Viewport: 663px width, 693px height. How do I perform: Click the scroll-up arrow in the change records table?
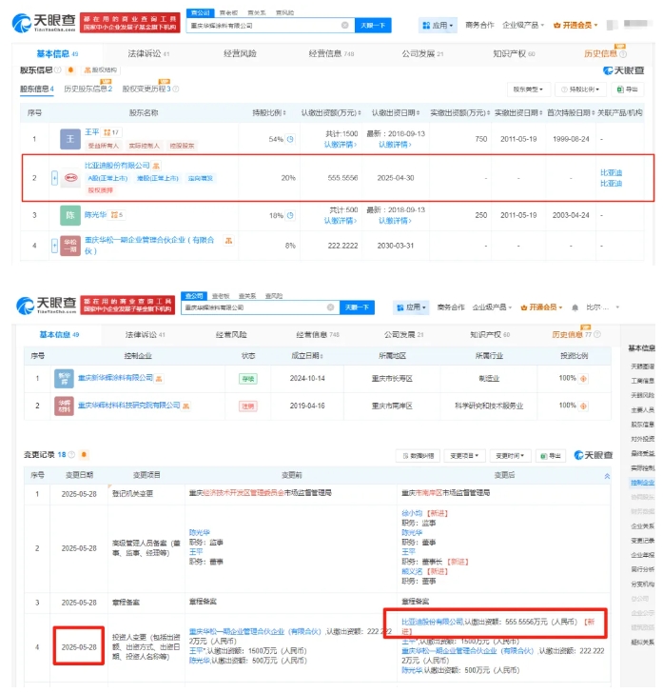[608, 475]
